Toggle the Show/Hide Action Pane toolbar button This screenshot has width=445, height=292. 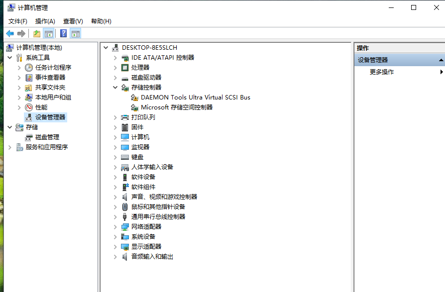pos(75,33)
